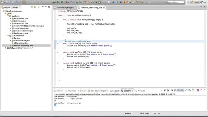Click the Project Explorer tab title
This screenshot has height=117, width=208.
tap(11, 7)
